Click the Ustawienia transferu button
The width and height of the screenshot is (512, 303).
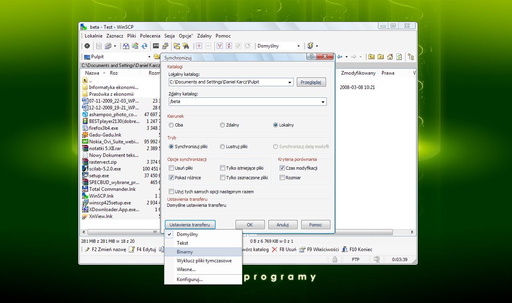[190, 225]
